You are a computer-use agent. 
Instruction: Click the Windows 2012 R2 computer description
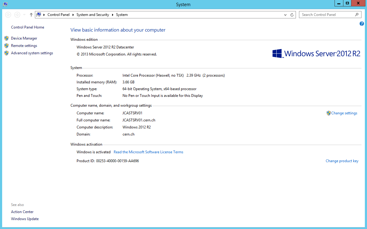point(137,127)
